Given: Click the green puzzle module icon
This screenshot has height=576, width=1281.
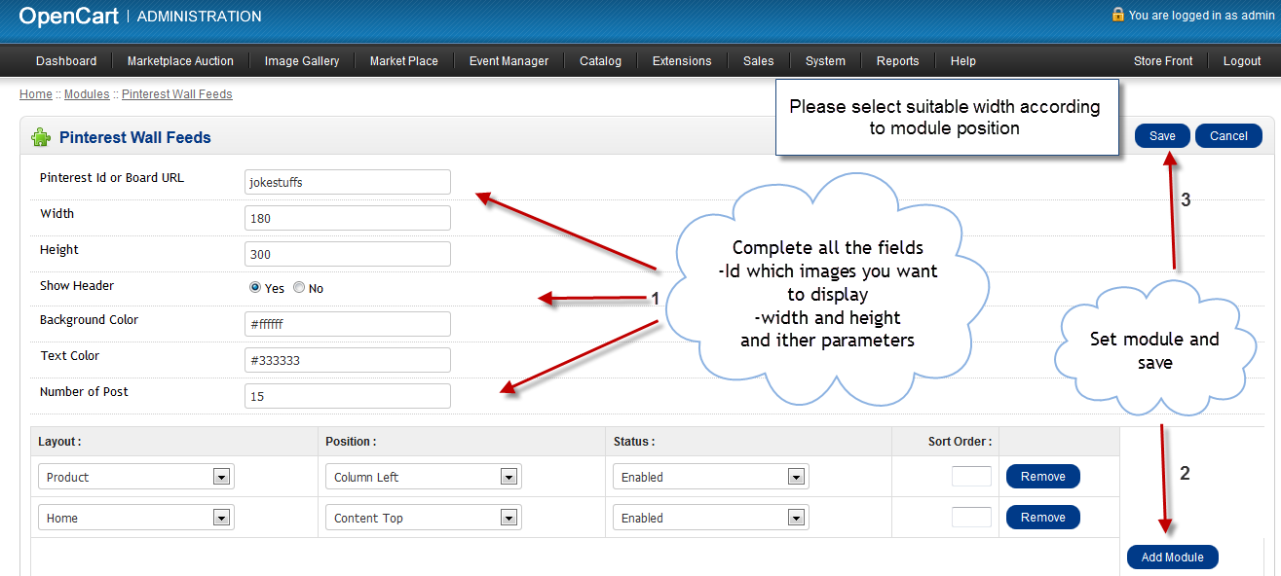Looking at the screenshot, I should [41, 137].
